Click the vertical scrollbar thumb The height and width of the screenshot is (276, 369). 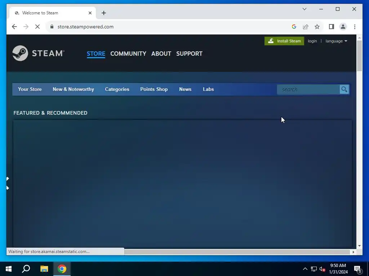point(359,56)
